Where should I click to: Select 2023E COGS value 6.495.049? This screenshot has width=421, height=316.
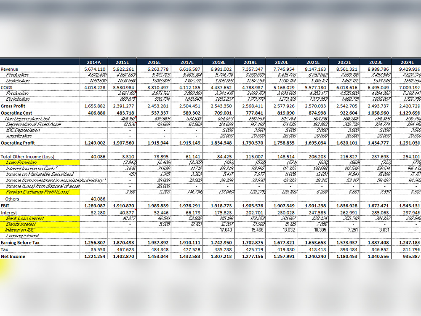click(x=378, y=88)
